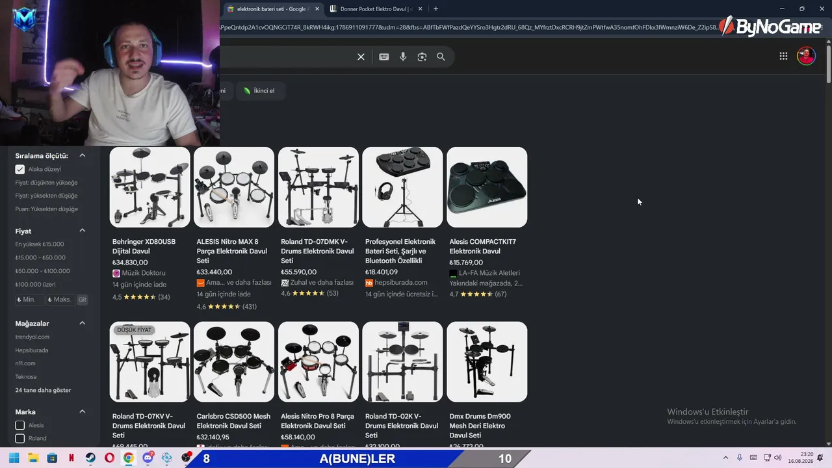Viewport: 832px width, 468px height.
Task: Open Steam from the taskbar
Action: coord(90,458)
